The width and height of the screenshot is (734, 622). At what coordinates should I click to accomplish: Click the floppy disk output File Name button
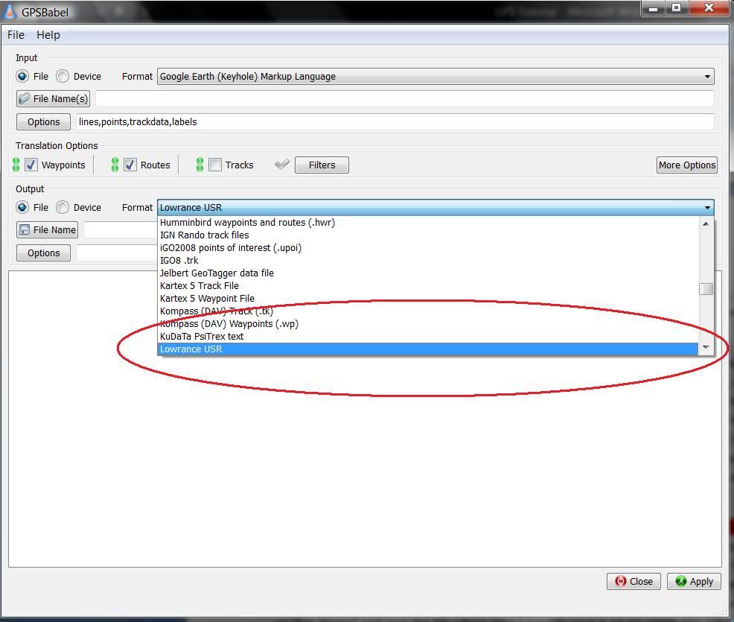point(47,229)
